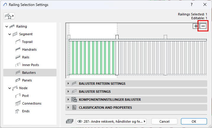212x128 pixels.
Task: Click the layer icon at dialog bottom
Action: point(69,121)
